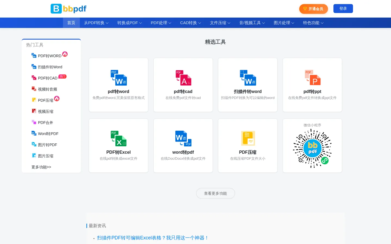The height and width of the screenshot is (244, 391).
Task: Open the 扫描件PDF转可编辑Excel表格 article link
Action: 153,238
